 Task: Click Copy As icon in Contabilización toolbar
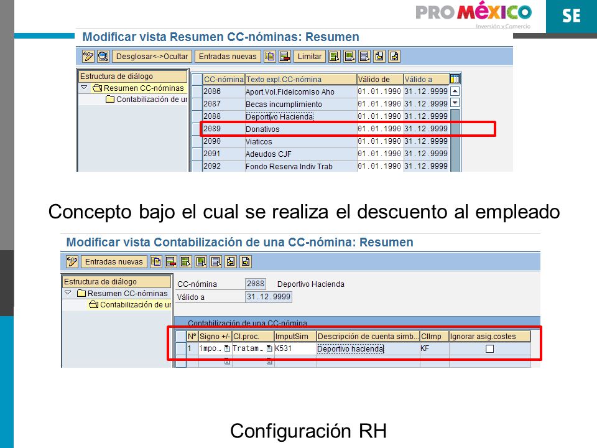point(156,262)
